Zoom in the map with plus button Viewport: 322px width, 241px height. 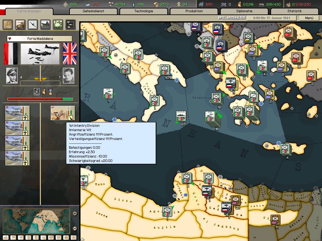(75, 213)
